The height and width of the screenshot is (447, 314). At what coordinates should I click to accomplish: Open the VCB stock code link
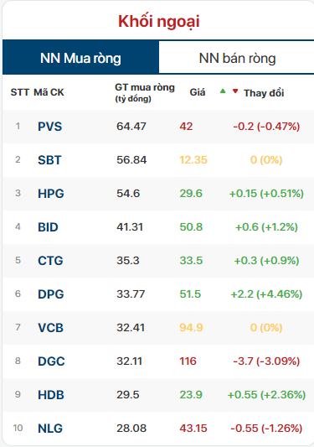click(50, 328)
